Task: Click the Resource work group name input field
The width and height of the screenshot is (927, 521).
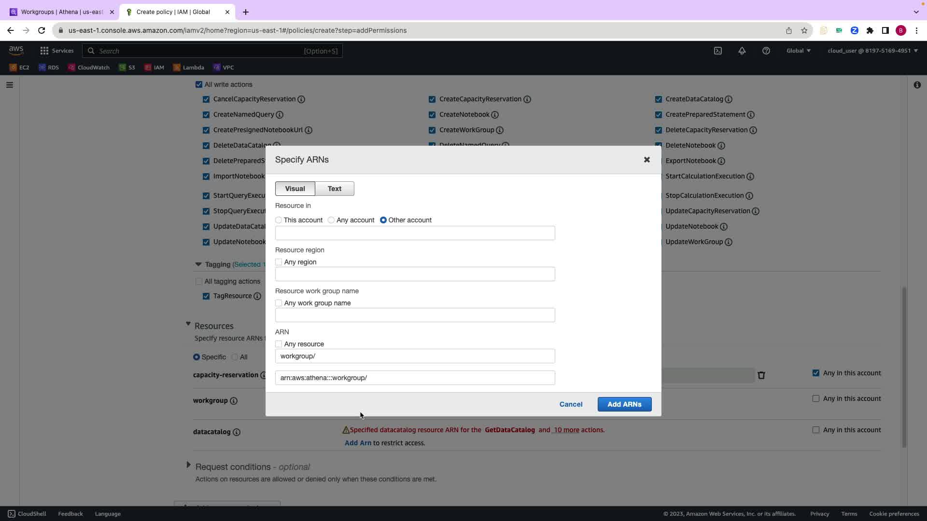Action: coord(415,315)
